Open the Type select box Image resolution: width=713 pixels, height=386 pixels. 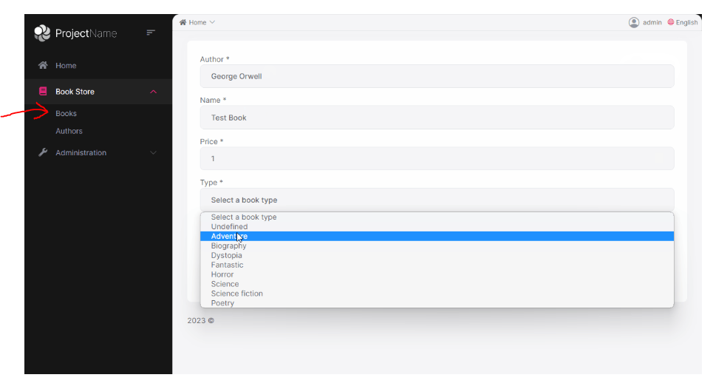(437, 200)
